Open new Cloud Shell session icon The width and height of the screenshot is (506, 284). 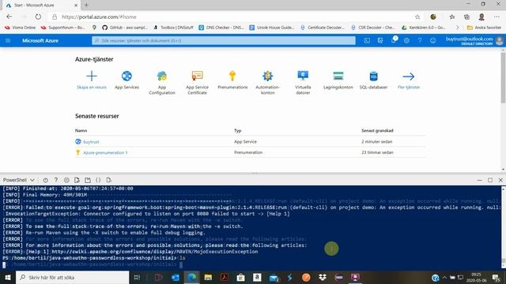coord(88,180)
